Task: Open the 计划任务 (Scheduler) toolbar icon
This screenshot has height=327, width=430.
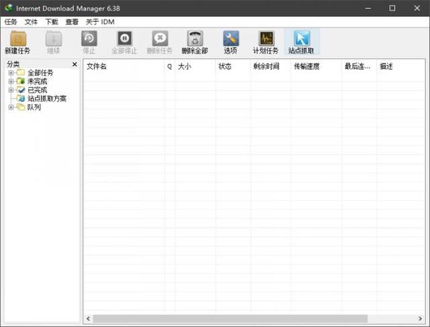Action: 265,39
